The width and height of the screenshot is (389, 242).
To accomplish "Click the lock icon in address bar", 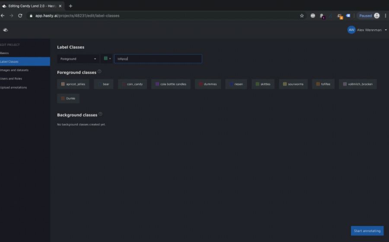I will click(31, 16).
